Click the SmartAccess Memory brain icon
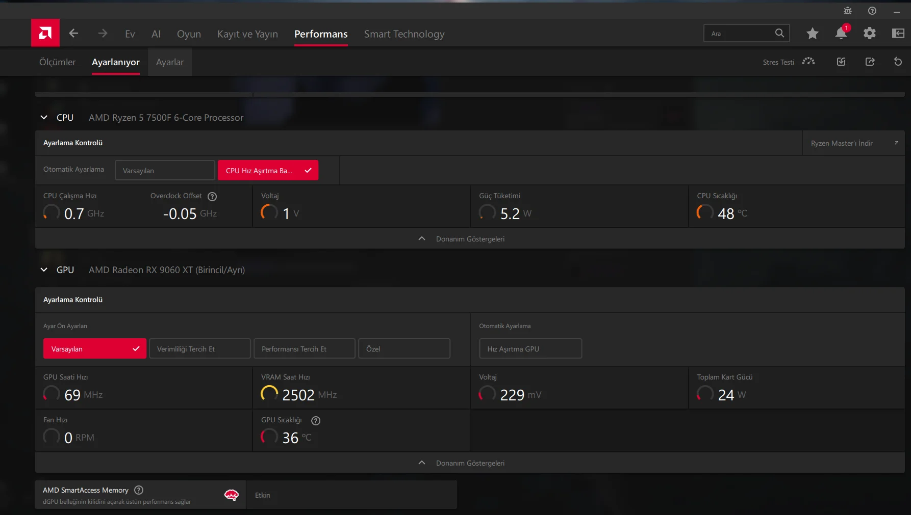 click(232, 495)
